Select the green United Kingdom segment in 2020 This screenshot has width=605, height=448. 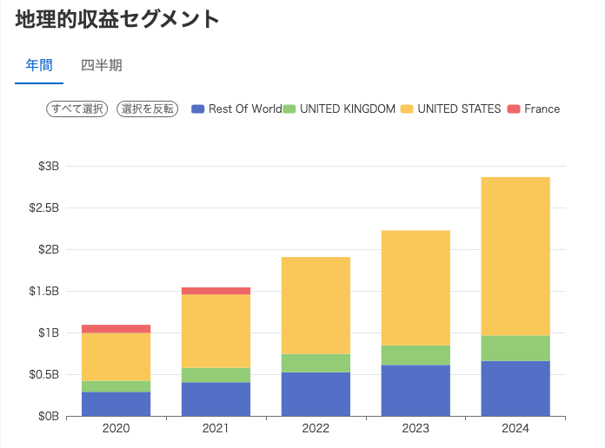tap(116, 386)
